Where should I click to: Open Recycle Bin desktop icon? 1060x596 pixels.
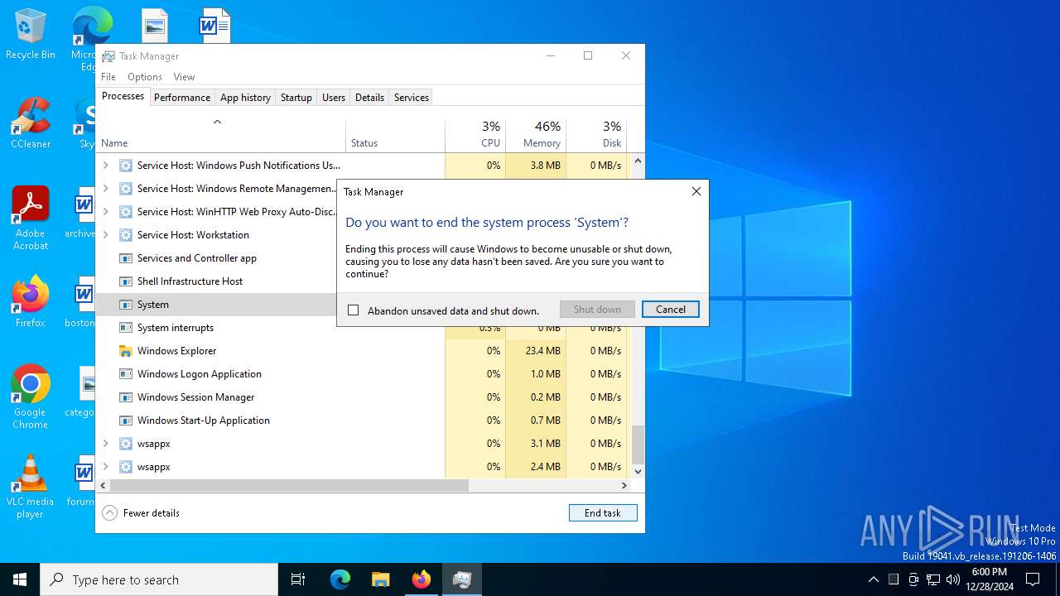[30, 35]
